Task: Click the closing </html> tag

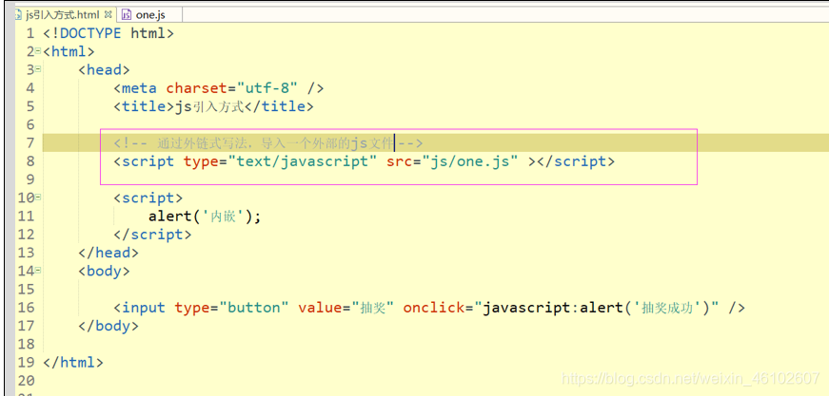Action: (x=73, y=363)
